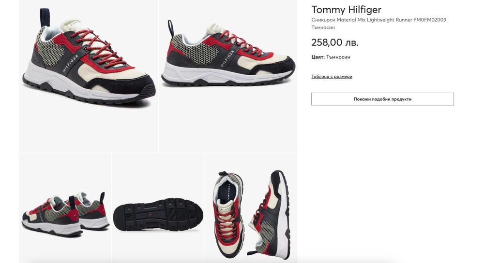This screenshot has height=263, width=484.
Task: Click the Тъмносин text below the product name
Action: [x=323, y=28]
